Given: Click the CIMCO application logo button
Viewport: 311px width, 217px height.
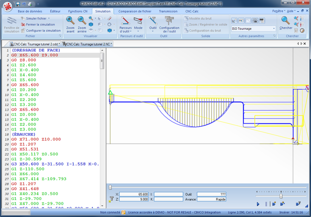Looking at the screenshot, I should tap(8, 6).
